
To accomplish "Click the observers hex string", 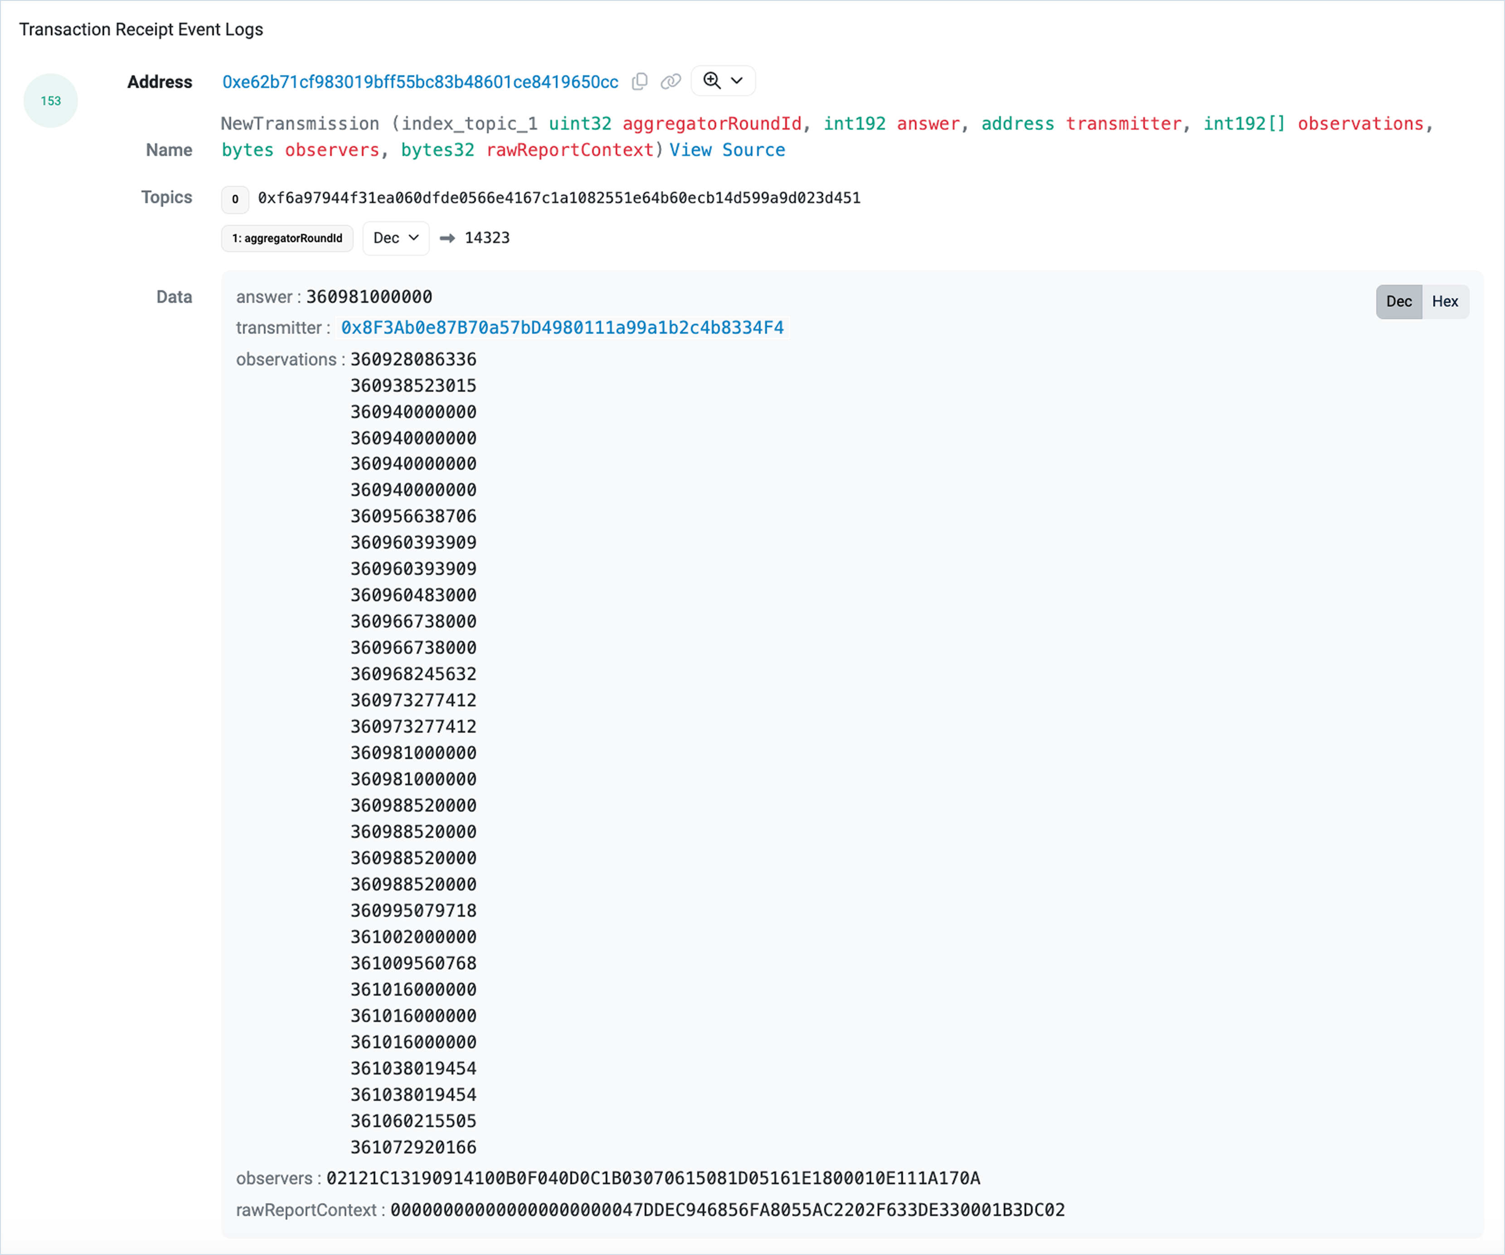I will (x=653, y=1178).
